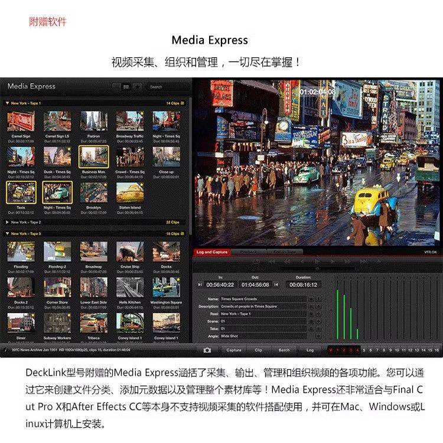Open the Playback tab
The height and width of the screenshot is (443, 443).
tap(249, 252)
